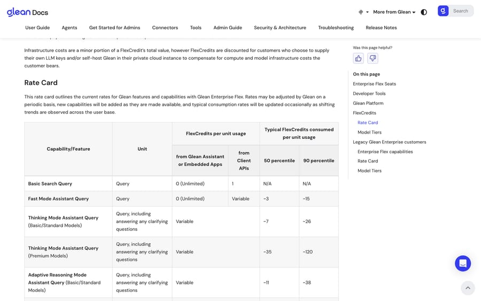Open the diamond icon dropdown in header
This screenshot has height=301, width=481.
click(x=363, y=12)
